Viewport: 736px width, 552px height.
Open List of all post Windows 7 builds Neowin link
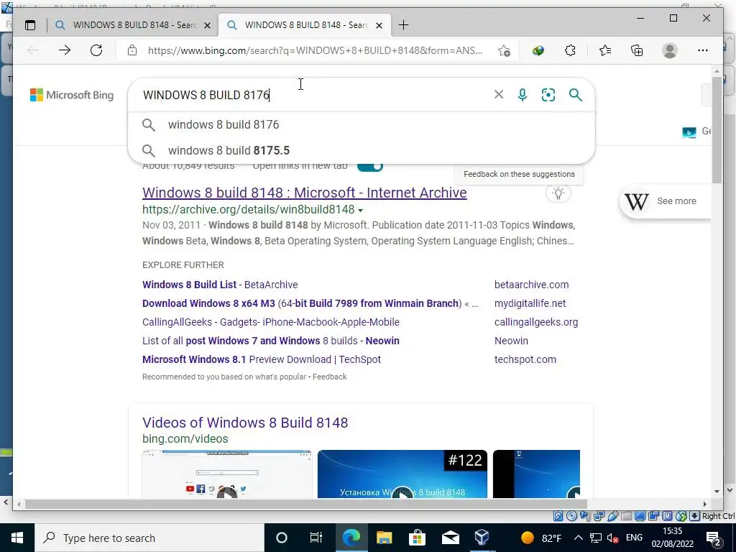[x=271, y=341]
